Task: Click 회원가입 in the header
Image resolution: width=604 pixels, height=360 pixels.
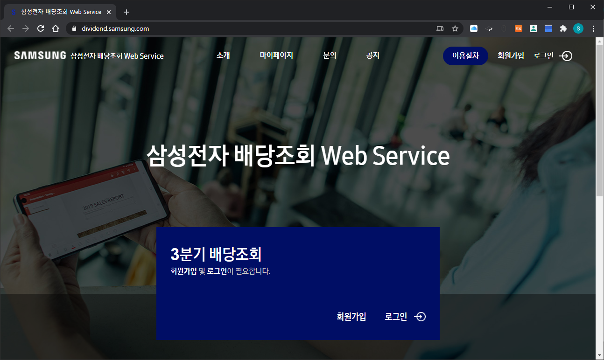Action: [x=511, y=56]
